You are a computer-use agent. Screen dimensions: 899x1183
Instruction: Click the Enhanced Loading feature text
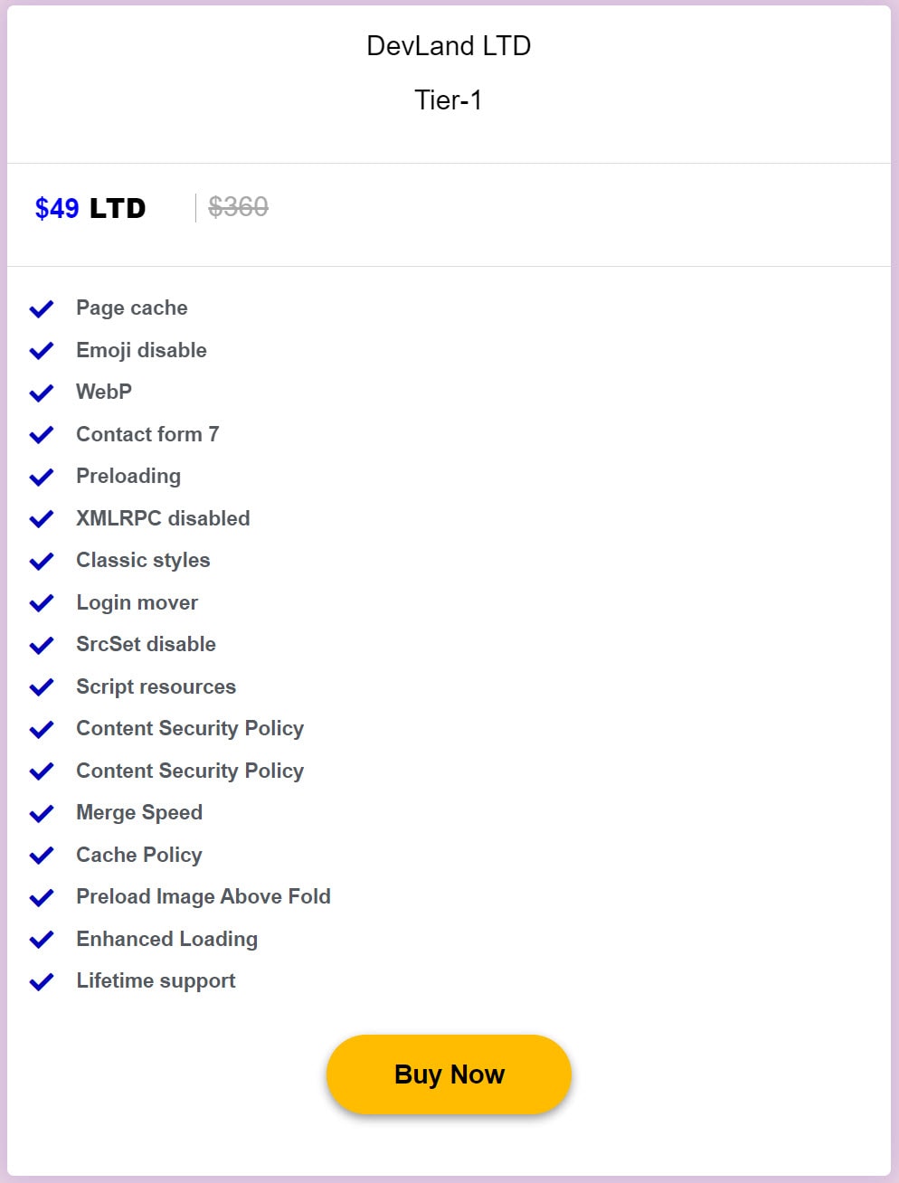click(x=166, y=939)
